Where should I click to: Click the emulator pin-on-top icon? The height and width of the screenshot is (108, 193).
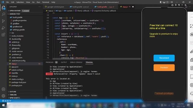point(176,5)
